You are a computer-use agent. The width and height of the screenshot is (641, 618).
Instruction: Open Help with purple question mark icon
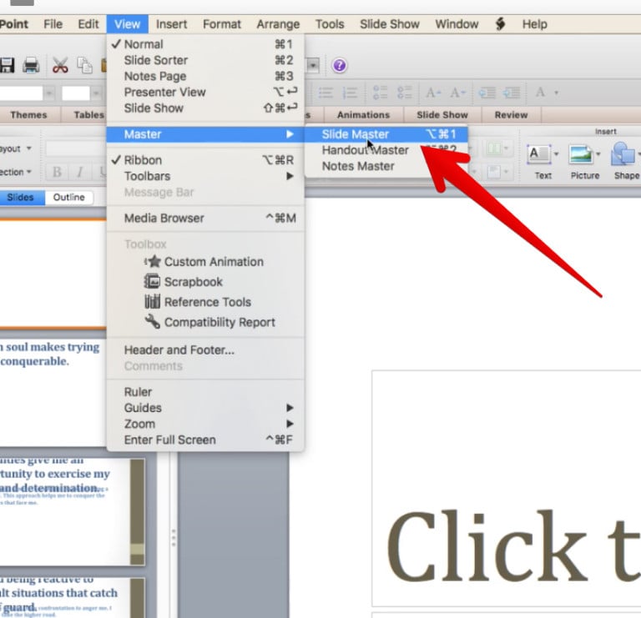[340, 65]
